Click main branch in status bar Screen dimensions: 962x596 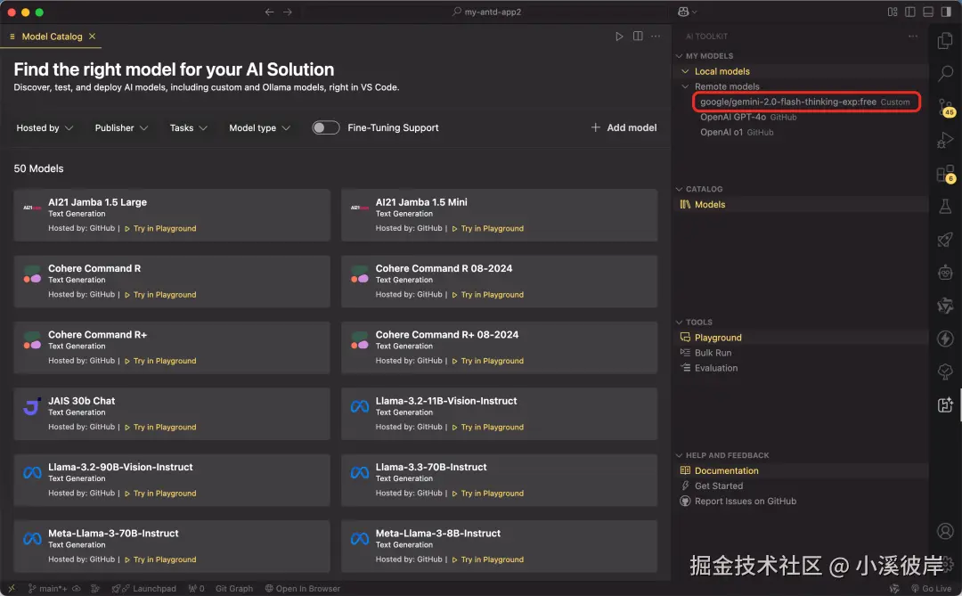pyautogui.click(x=48, y=589)
